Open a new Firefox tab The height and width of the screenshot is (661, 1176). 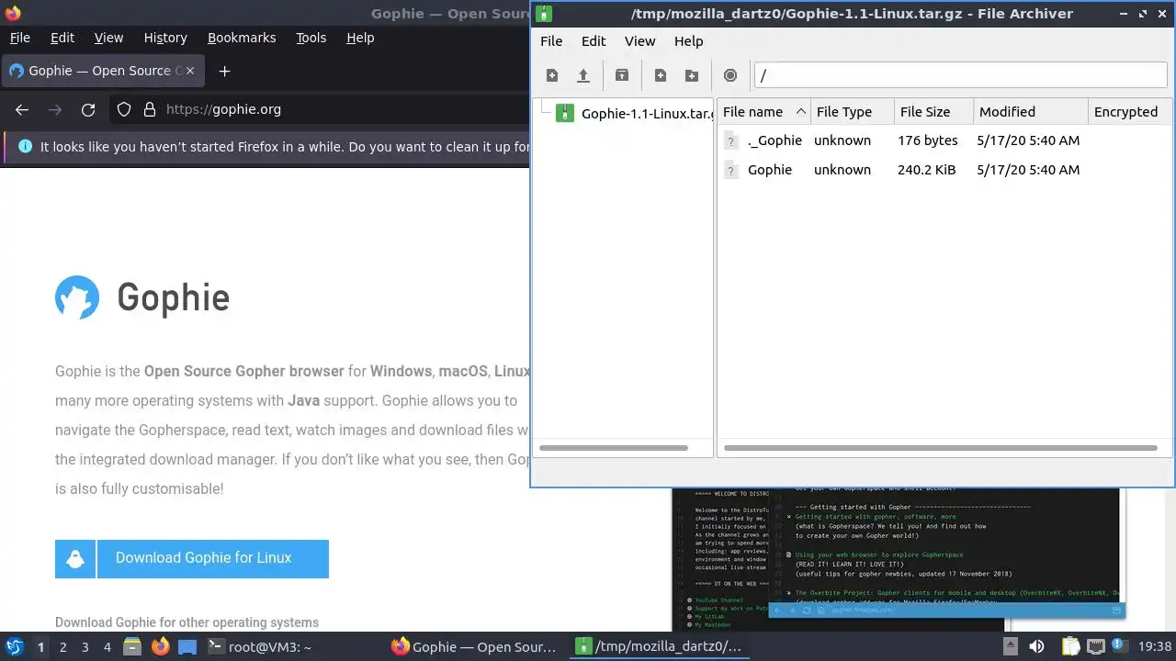224,71
